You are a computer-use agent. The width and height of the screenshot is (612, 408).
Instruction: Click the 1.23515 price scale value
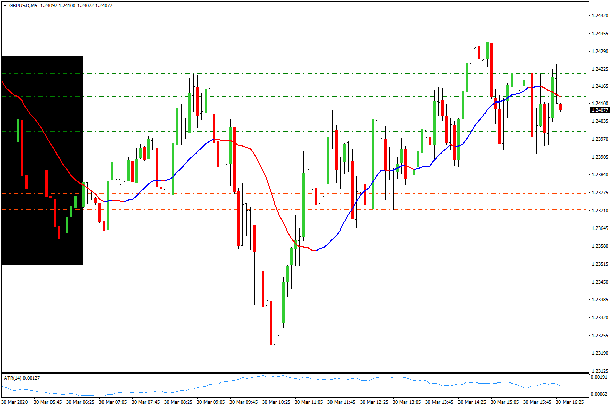point(601,264)
